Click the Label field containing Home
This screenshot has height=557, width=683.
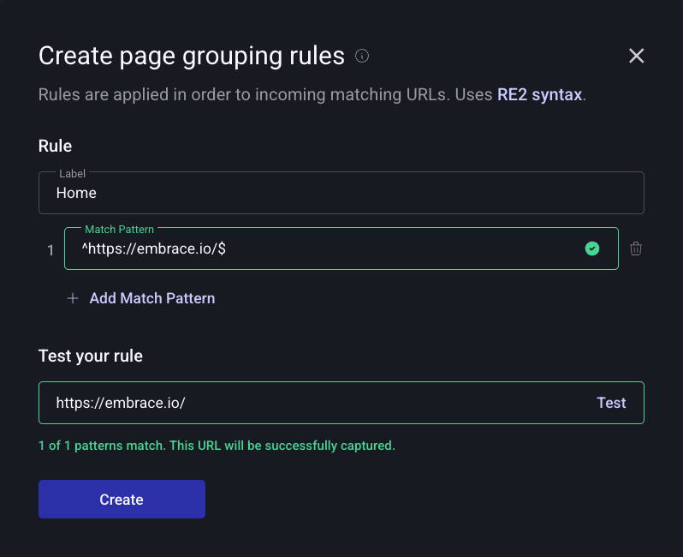[341, 193]
